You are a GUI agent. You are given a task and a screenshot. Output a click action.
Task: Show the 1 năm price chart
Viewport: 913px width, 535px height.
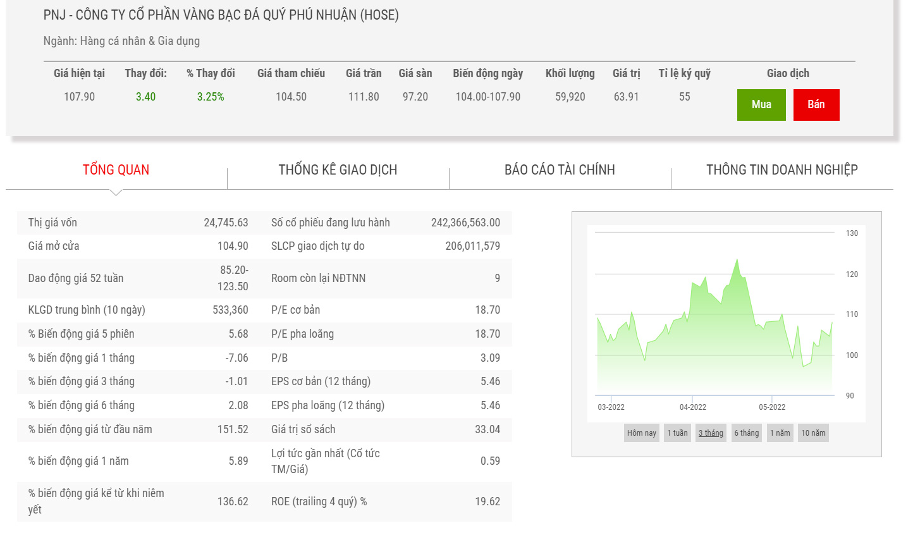tap(780, 433)
